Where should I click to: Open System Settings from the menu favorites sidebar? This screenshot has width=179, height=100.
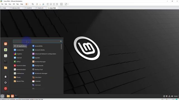point(6,56)
